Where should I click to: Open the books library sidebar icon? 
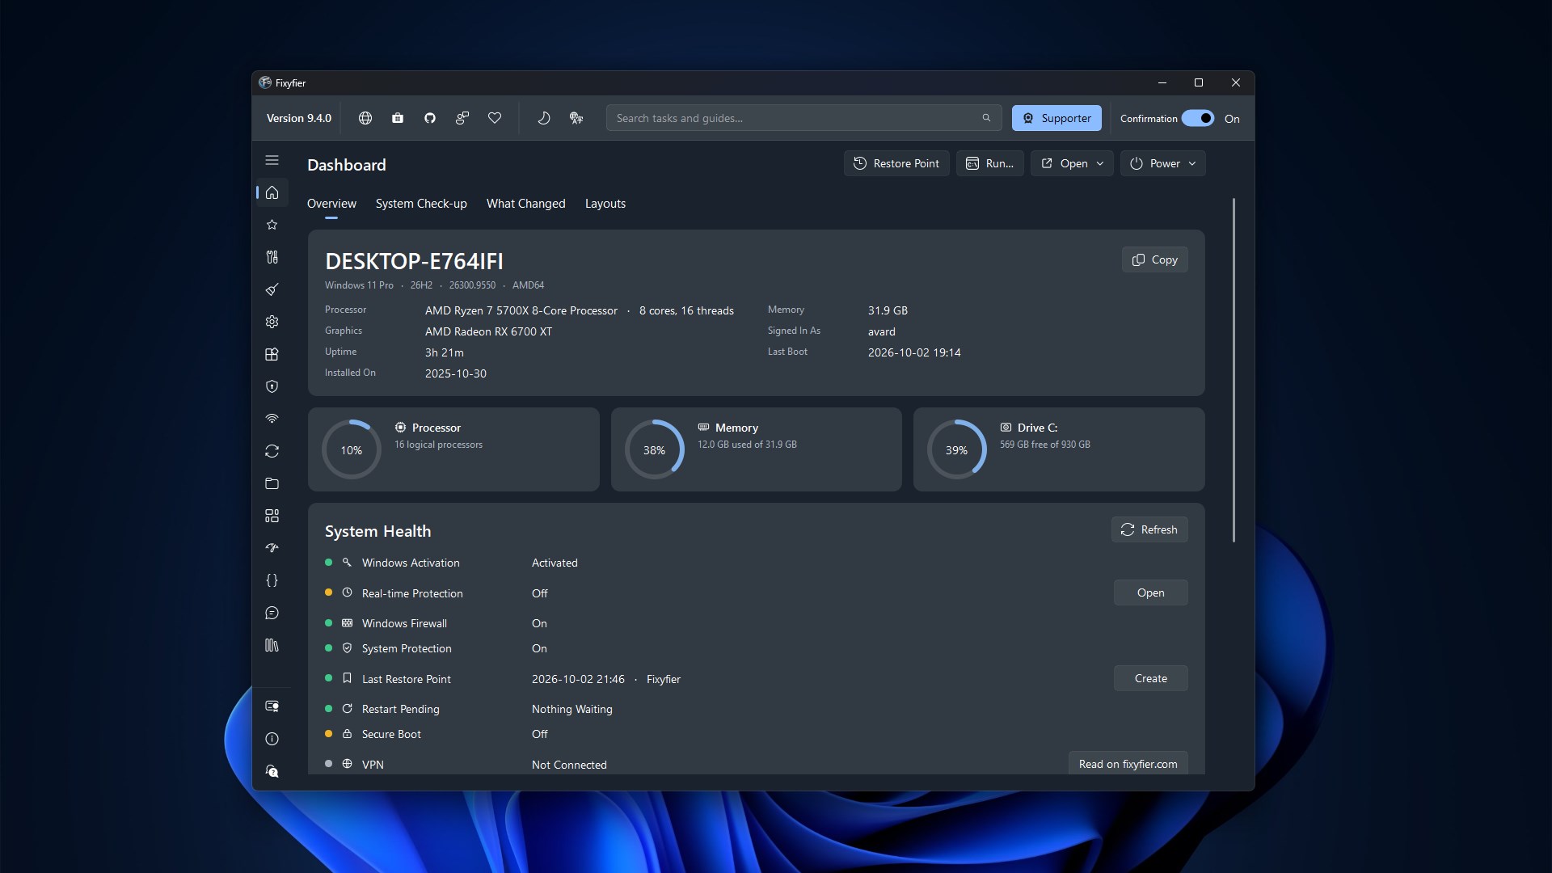pyautogui.click(x=272, y=645)
